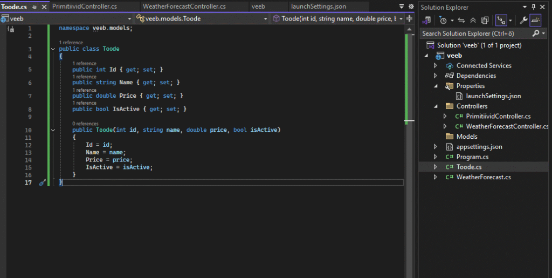
Task: Open the veeb.models.Toode type dropdown
Action: tap(266, 19)
